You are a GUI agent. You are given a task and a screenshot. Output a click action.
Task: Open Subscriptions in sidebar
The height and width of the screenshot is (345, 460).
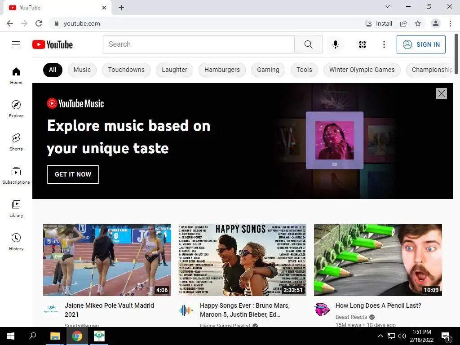pos(16,175)
